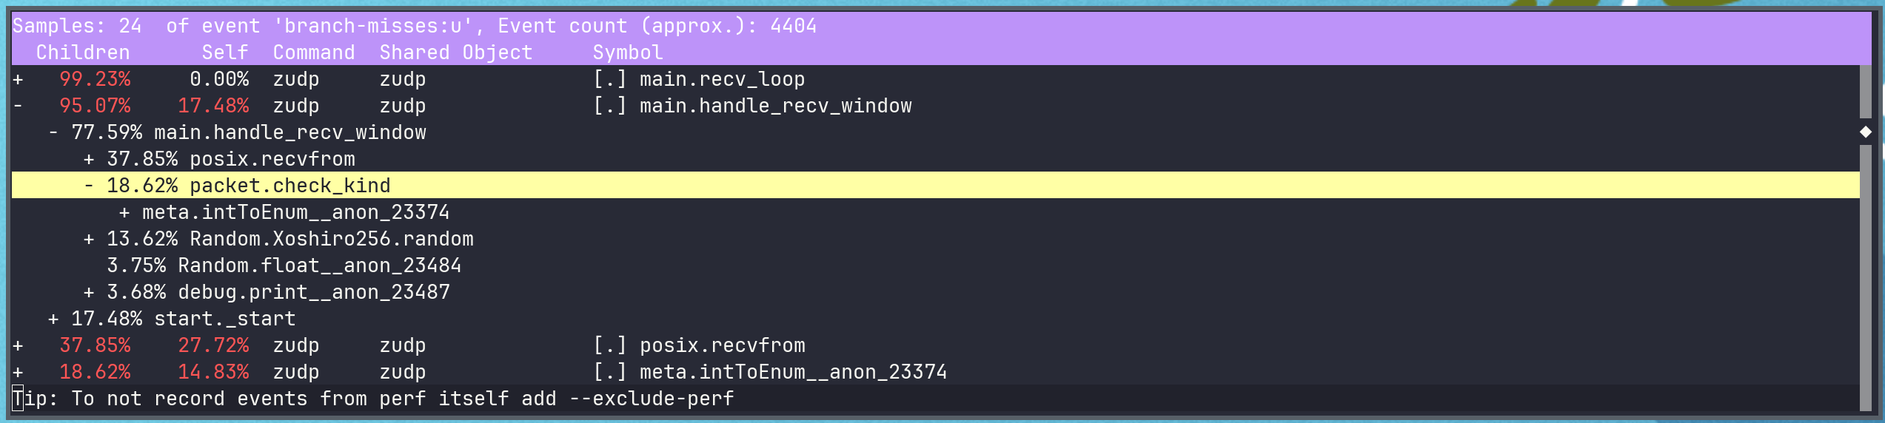The width and height of the screenshot is (1885, 423).
Task: Click the tip line about --exclude-perf
Action: [x=373, y=399]
